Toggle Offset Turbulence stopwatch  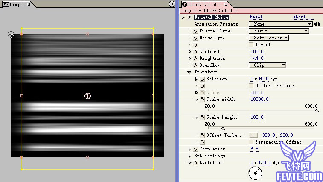[202, 135]
